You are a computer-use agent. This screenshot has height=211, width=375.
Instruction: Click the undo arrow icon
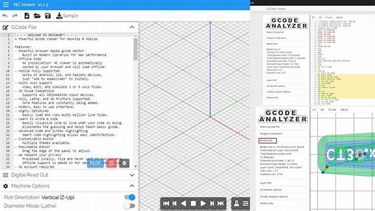(x=5, y=16)
